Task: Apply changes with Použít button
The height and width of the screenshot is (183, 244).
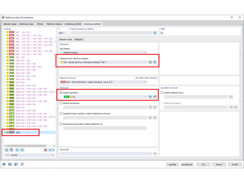Action: pos(235,164)
